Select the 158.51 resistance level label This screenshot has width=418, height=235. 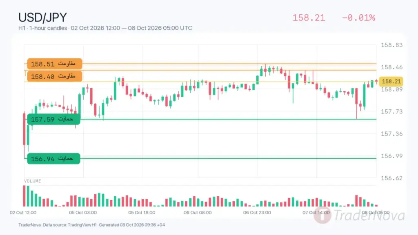click(x=54, y=64)
